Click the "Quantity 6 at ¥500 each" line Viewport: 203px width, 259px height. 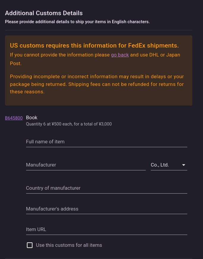(x=69, y=124)
